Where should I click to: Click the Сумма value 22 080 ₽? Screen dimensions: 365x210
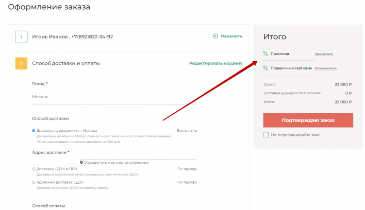343,85
